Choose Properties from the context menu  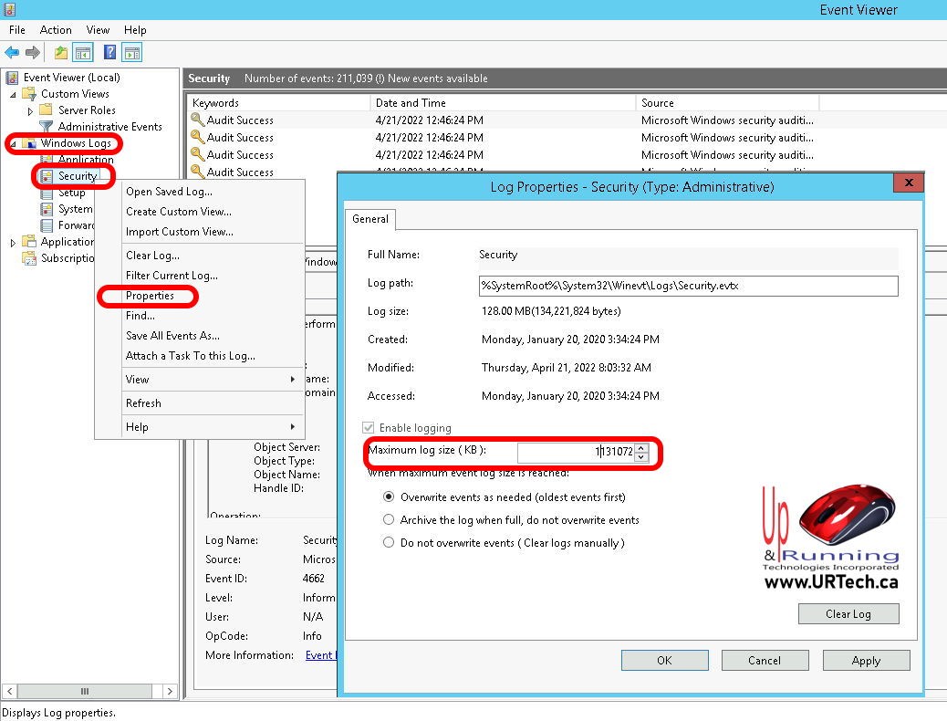150,296
